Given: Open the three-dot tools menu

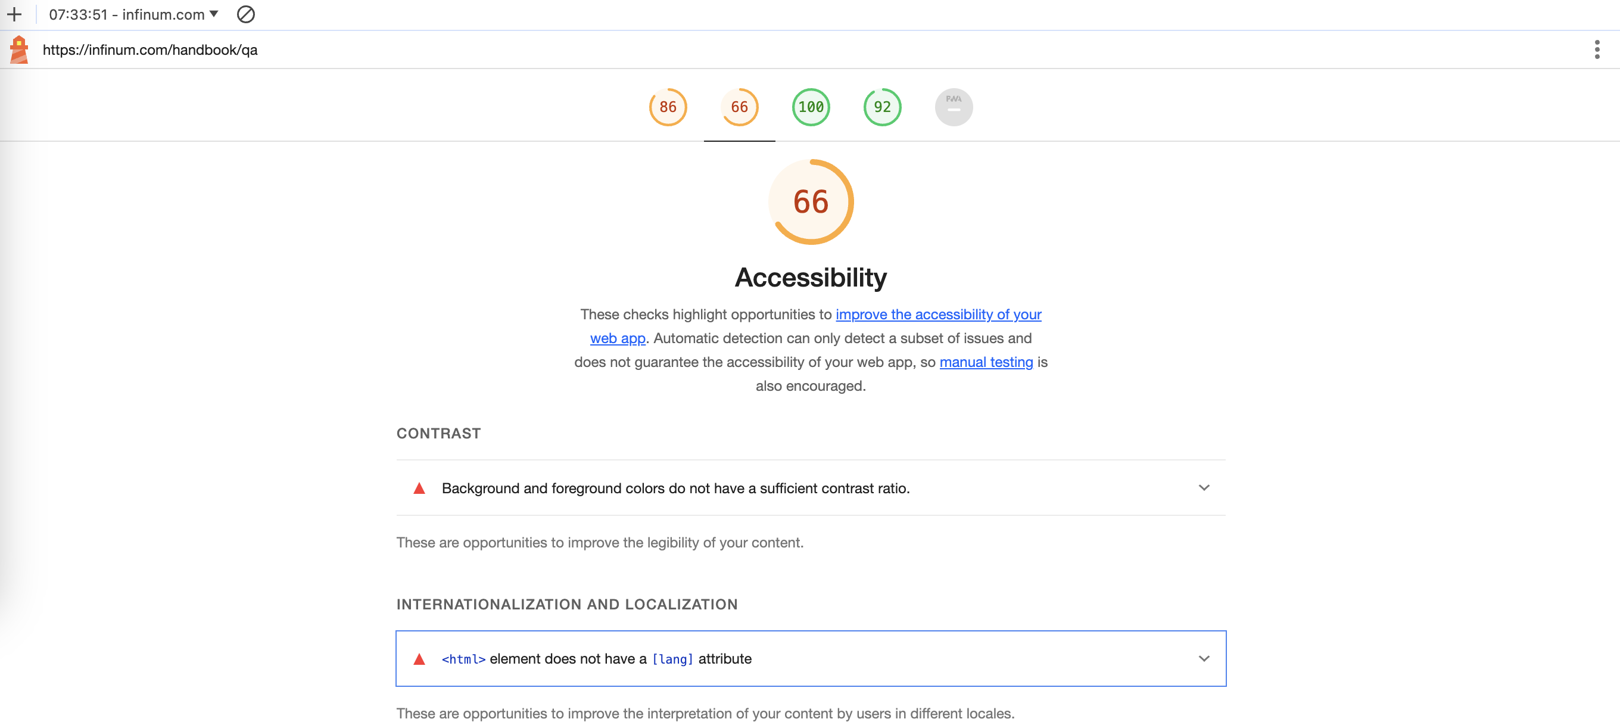Looking at the screenshot, I should point(1597,49).
